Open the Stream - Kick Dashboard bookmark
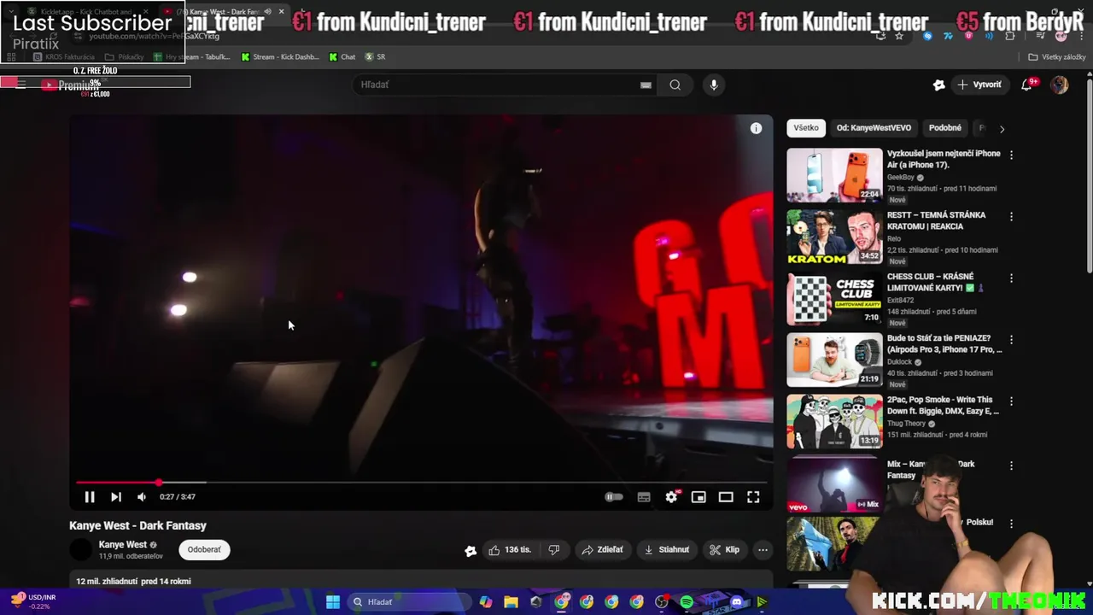 click(280, 57)
